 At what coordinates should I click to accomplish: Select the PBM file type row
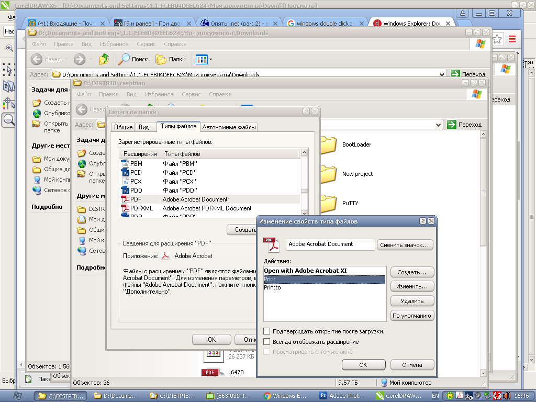(x=209, y=164)
